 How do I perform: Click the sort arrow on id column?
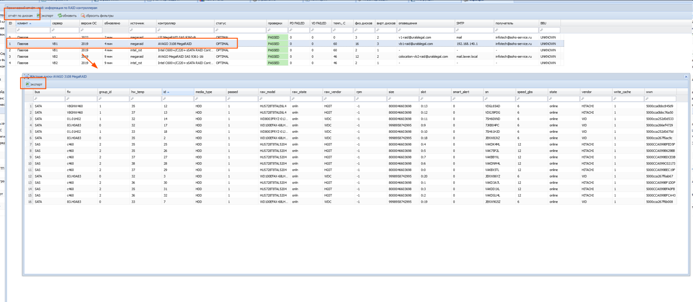[168, 92]
